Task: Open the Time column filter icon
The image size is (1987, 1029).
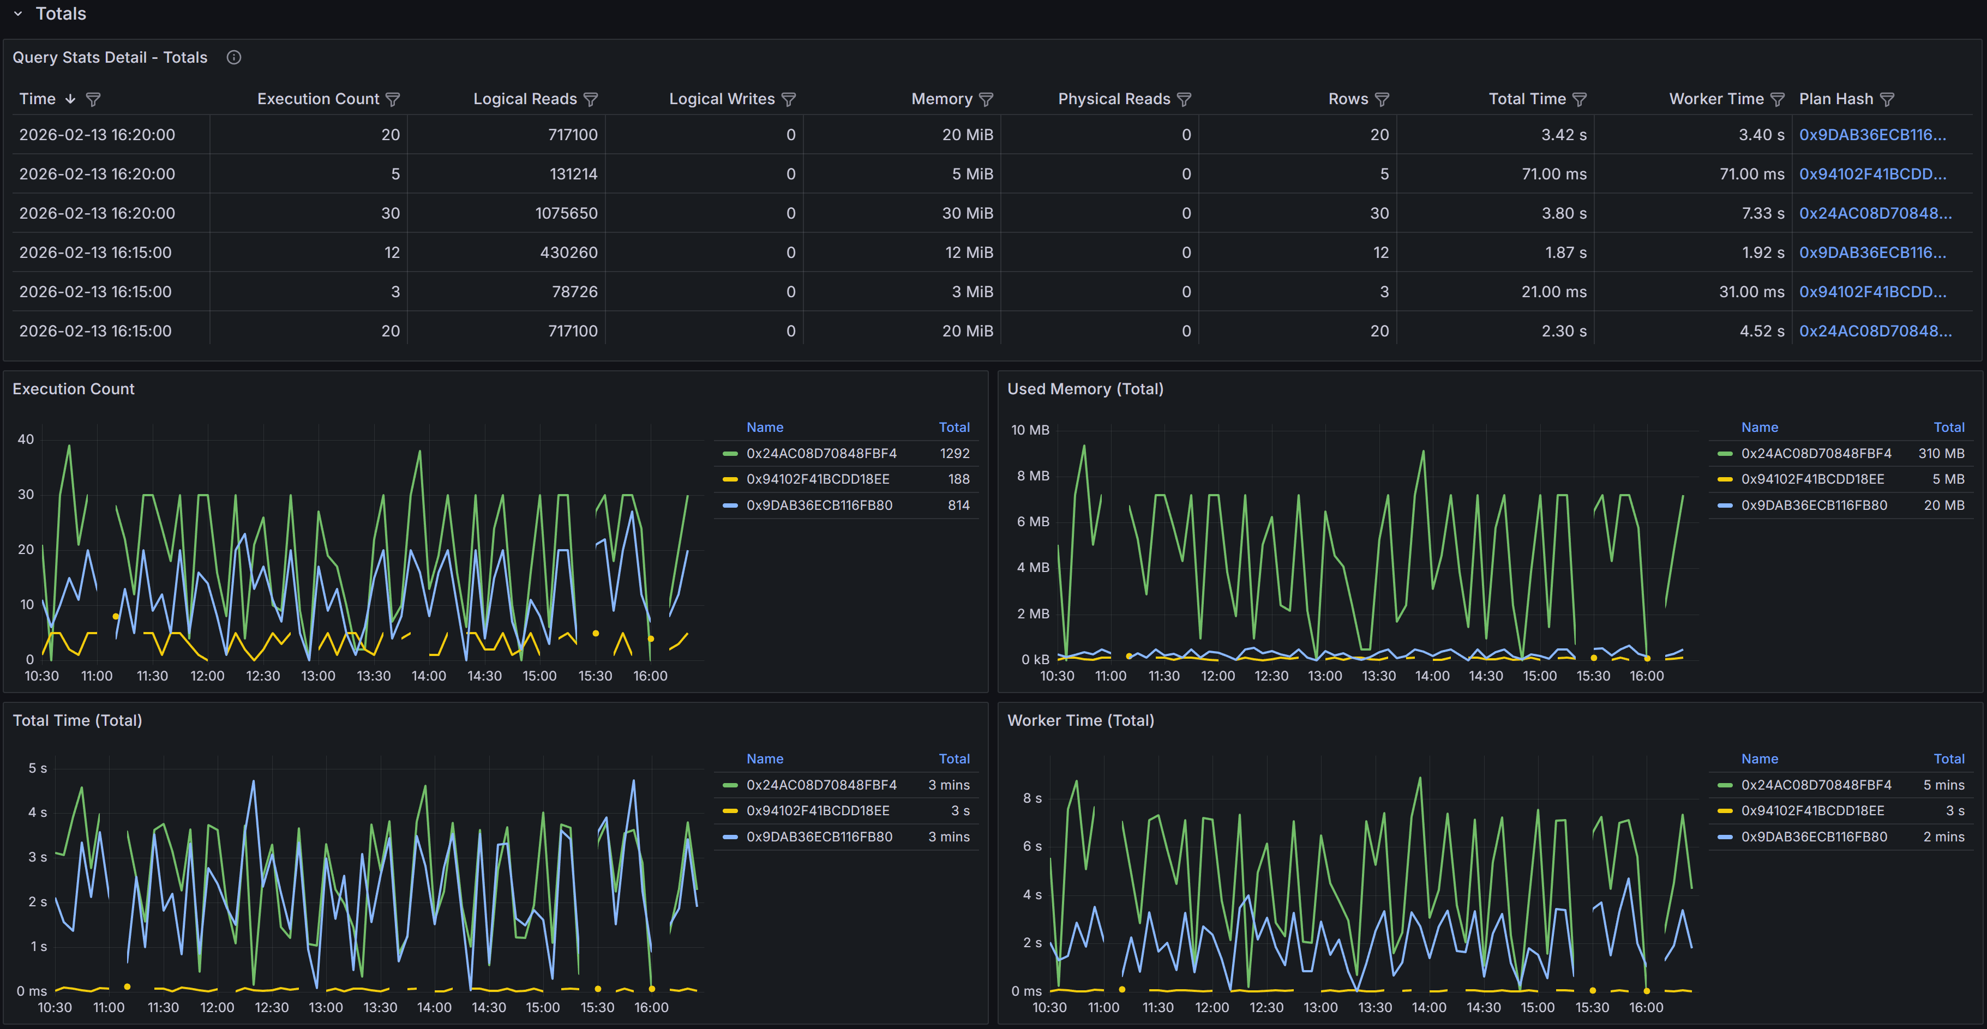Action: tap(93, 99)
